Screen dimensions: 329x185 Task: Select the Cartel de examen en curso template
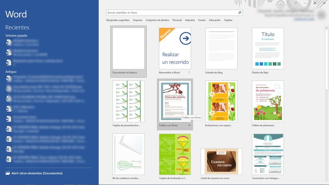pyautogui.click(x=221, y=160)
